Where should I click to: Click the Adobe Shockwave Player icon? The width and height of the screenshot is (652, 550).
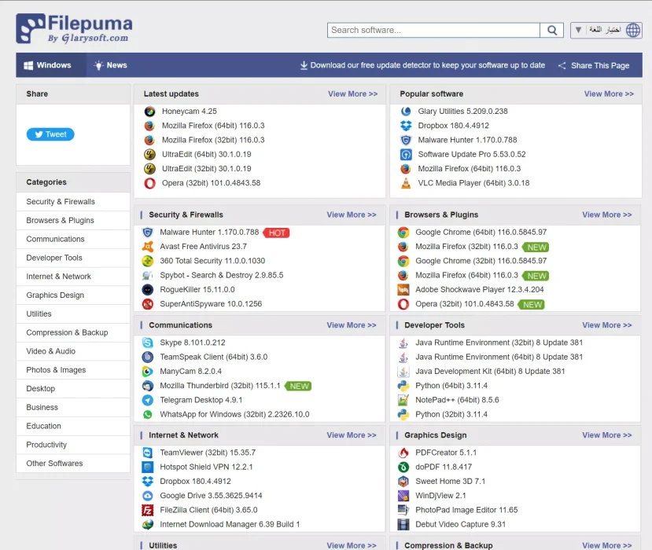403,290
